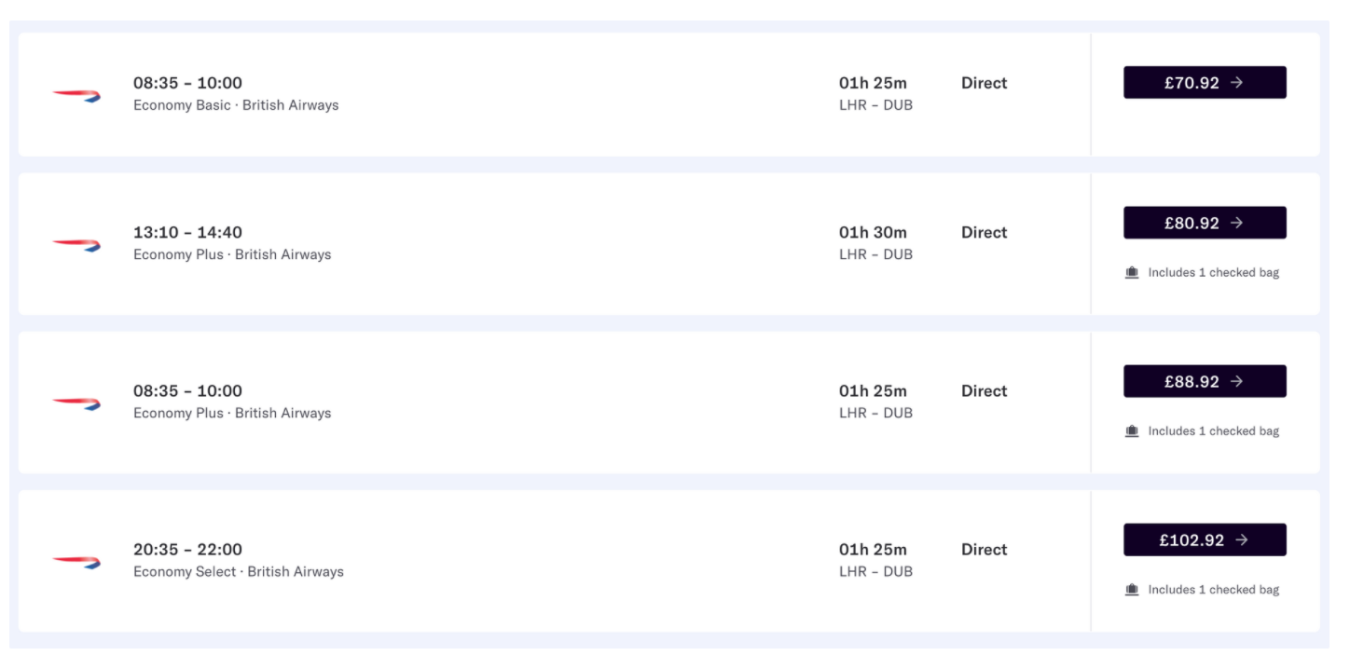The height and width of the screenshot is (669, 1350).
Task: Open the 13:10 – 14:40 flight details
Action: coord(187,232)
